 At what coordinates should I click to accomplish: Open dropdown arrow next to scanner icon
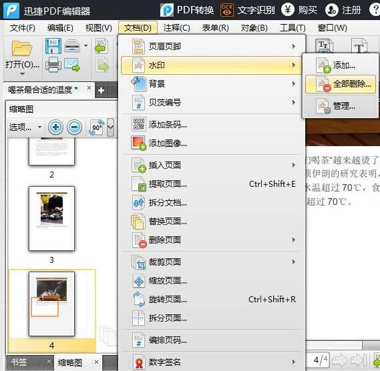click(85, 45)
